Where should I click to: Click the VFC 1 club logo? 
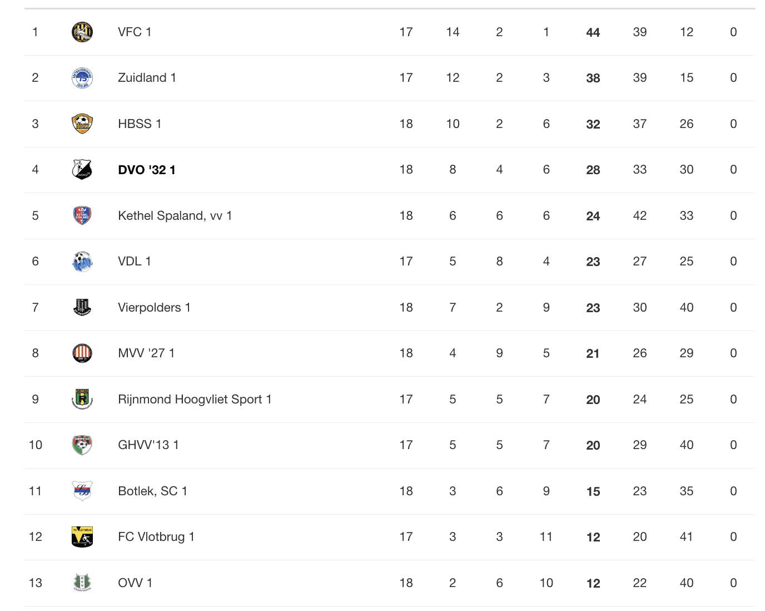click(82, 32)
